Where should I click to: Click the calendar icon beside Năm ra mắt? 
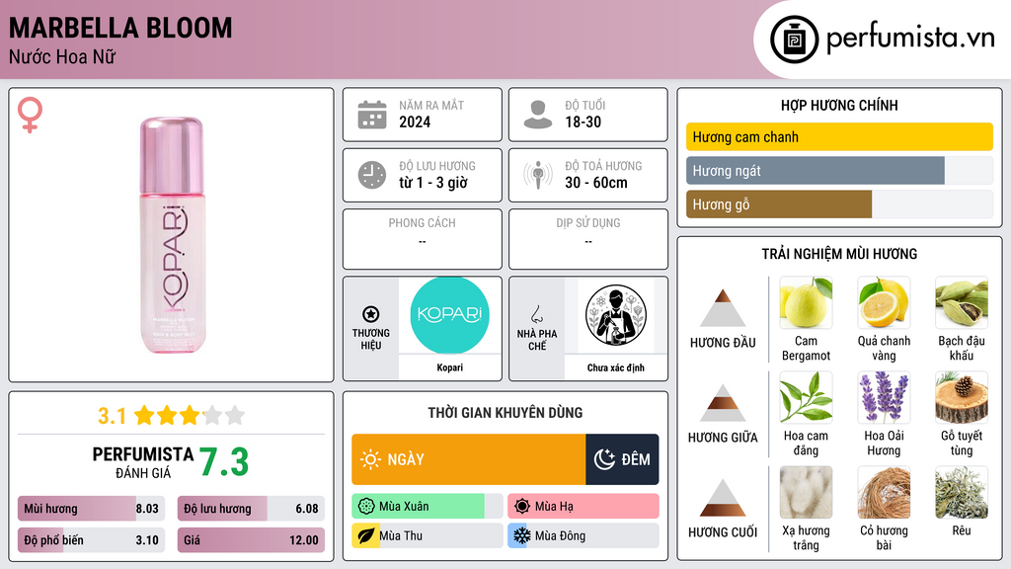(x=372, y=115)
